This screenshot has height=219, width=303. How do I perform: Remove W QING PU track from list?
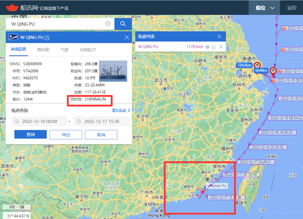click(x=221, y=47)
